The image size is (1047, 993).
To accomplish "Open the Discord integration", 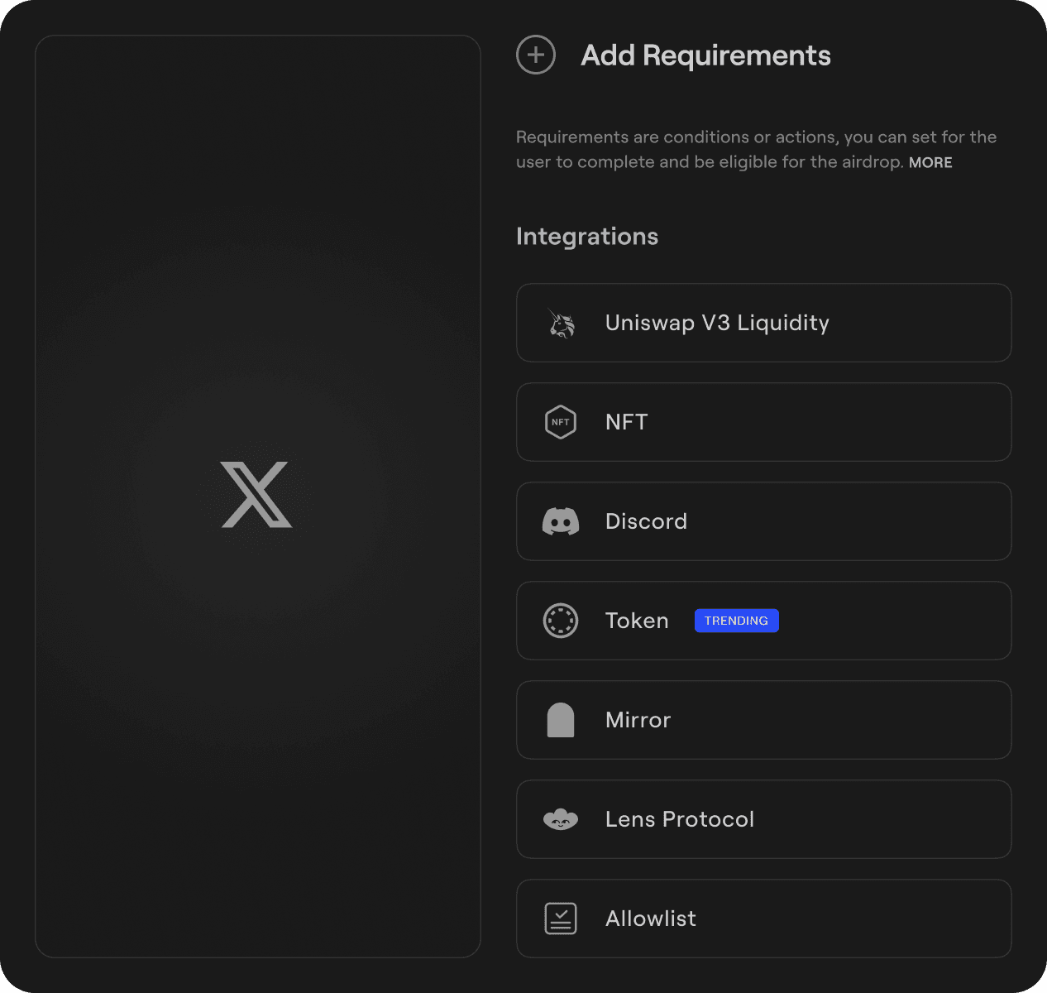I will pos(764,521).
